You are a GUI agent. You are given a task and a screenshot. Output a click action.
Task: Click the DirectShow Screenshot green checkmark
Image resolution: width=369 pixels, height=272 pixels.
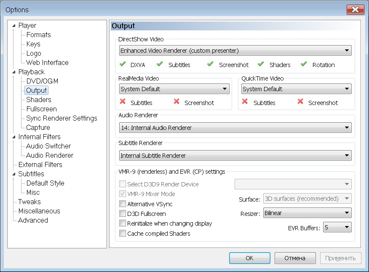point(210,64)
